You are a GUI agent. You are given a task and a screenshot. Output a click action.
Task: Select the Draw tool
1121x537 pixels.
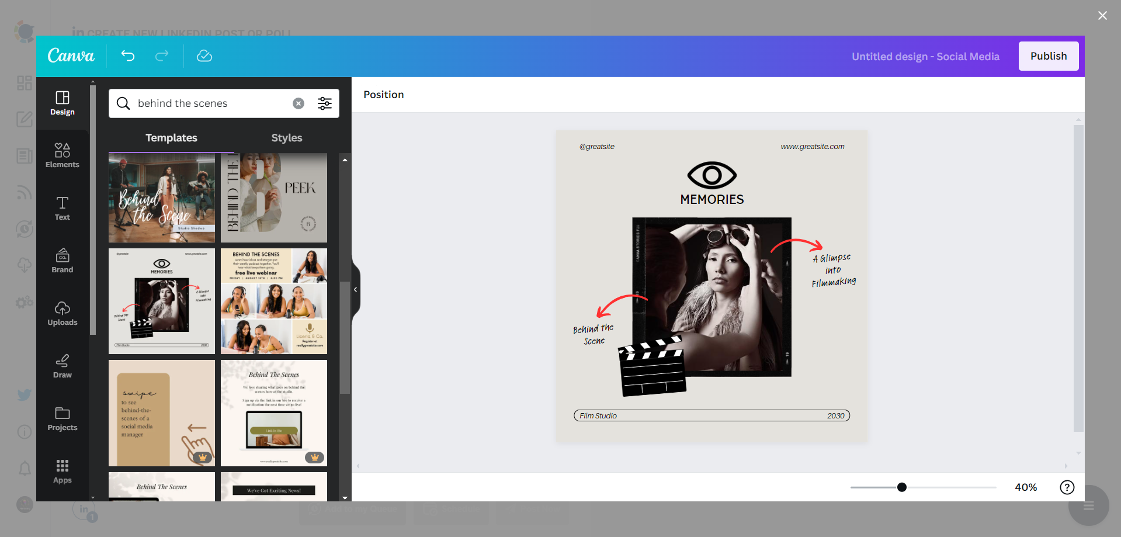pos(62,366)
